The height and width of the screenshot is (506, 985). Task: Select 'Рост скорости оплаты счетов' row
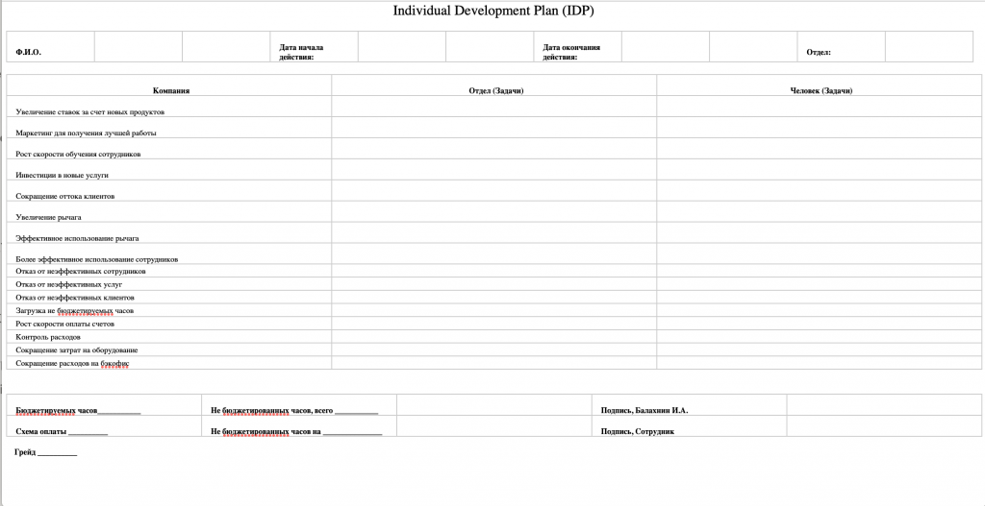point(494,324)
